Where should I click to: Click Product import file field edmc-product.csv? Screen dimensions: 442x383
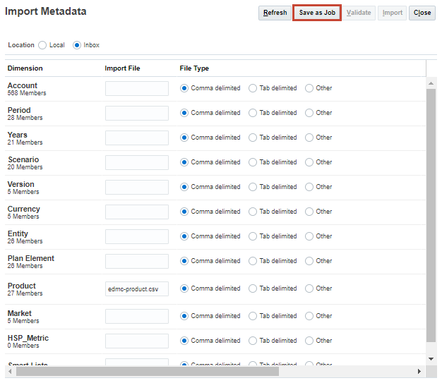[x=137, y=289]
